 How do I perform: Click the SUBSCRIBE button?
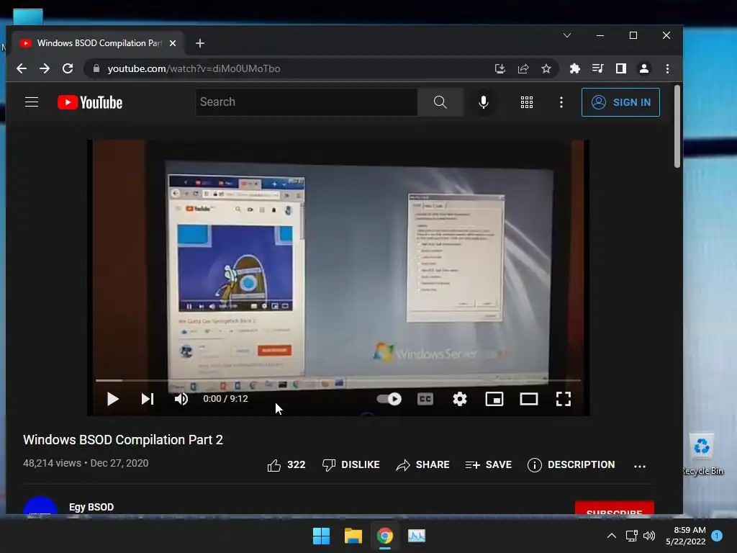(x=615, y=509)
